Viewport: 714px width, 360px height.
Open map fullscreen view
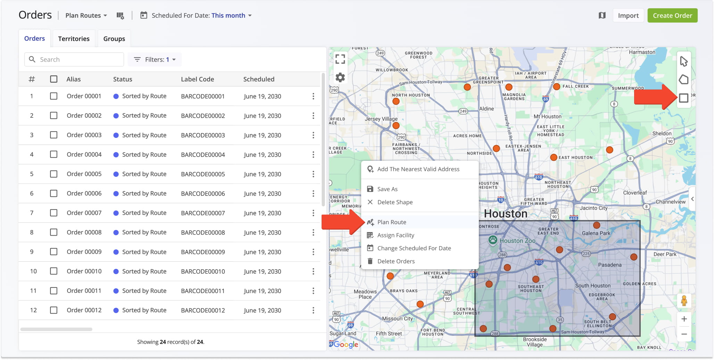pyautogui.click(x=340, y=59)
